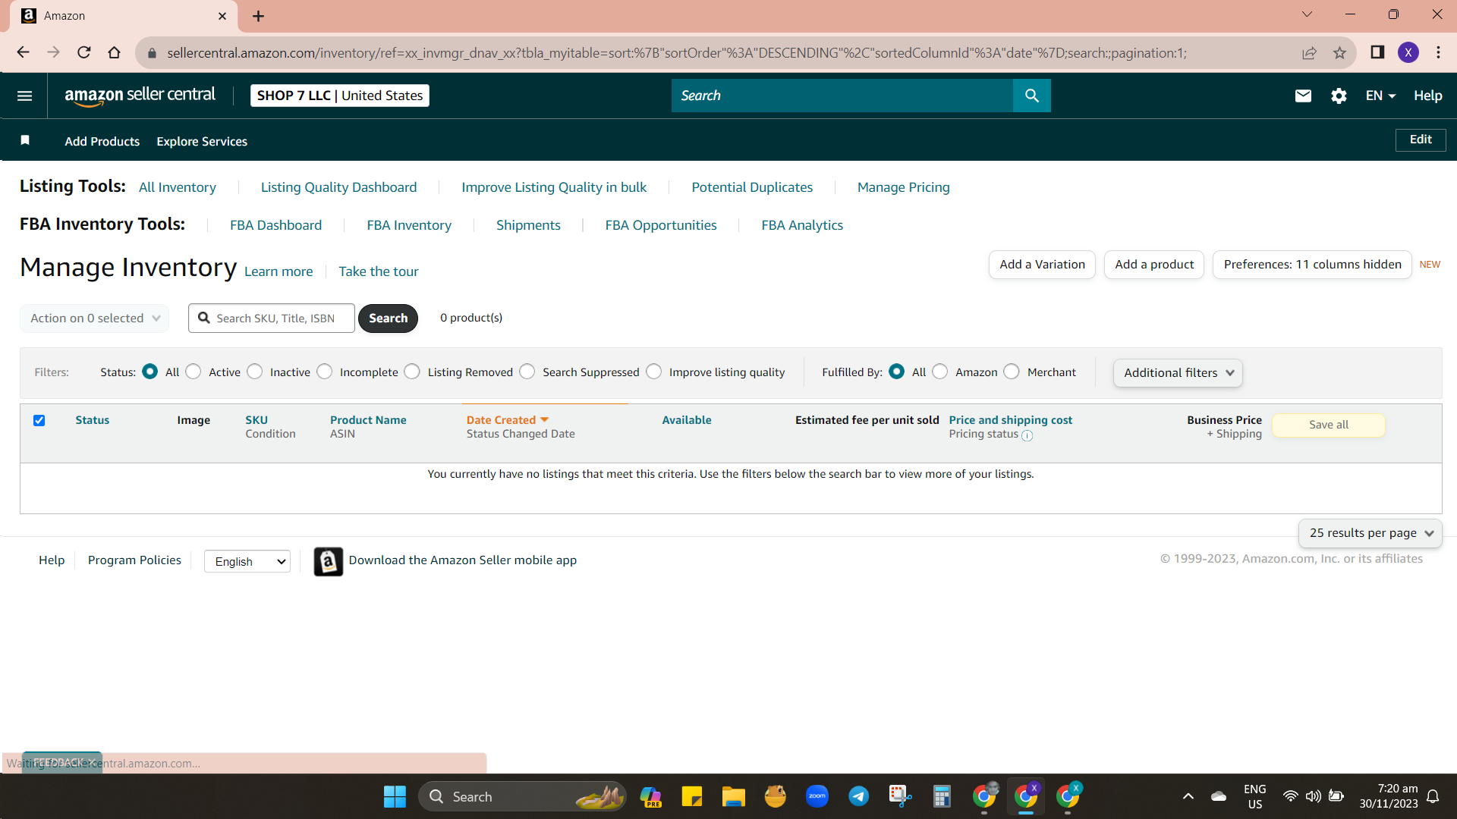
Task: Share this page from the address bar
Action: click(x=1309, y=52)
